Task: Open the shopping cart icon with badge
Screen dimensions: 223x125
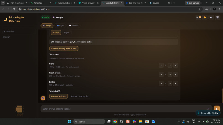Action: point(198,17)
